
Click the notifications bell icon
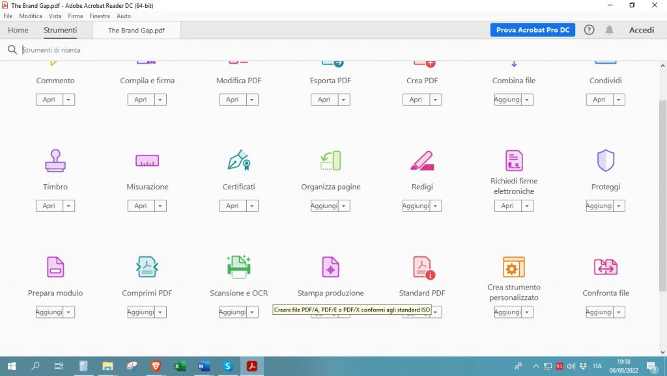click(609, 30)
